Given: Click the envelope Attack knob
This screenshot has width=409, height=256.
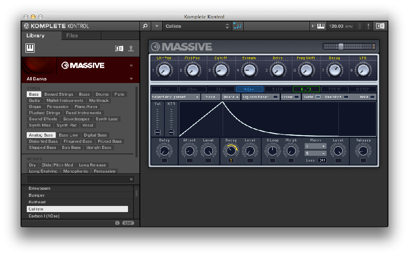Looking at the screenshot, I should point(189,151).
